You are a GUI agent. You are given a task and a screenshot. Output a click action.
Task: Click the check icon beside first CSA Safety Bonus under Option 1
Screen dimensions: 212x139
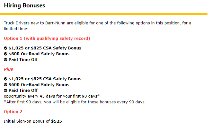coord(5,48)
